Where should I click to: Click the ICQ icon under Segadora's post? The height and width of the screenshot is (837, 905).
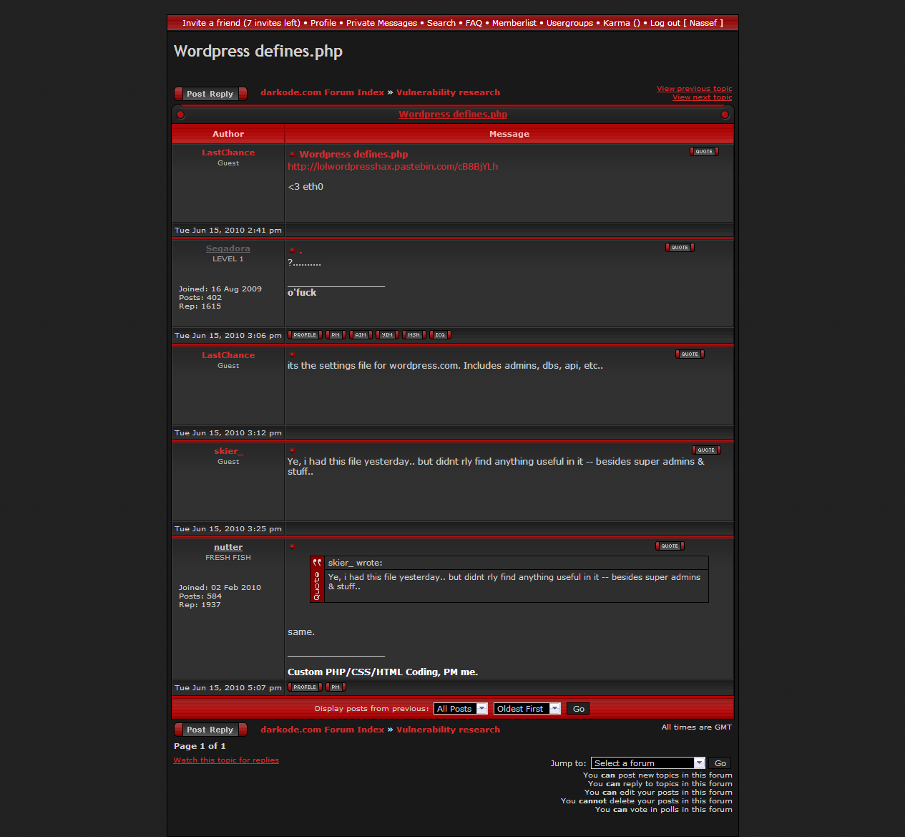click(x=440, y=335)
